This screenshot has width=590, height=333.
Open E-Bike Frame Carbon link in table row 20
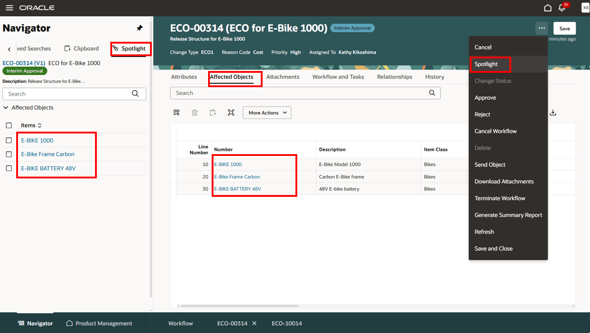[x=237, y=177]
